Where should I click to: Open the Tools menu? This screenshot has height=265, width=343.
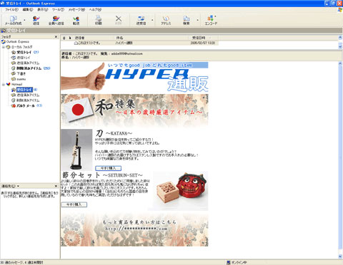pyautogui.click(x=58, y=9)
